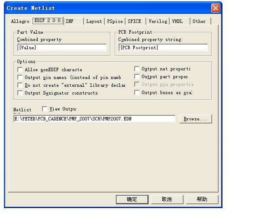Image resolution: width=277 pixels, height=221 pixels.
Task: Switch to the Layout tab
Action: 94,21
